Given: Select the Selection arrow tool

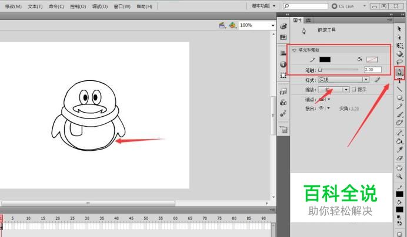Looking at the screenshot, I should coord(399,29).
